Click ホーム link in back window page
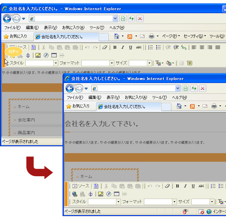 [24, 107]
